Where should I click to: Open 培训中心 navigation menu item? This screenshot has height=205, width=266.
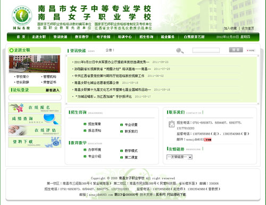coord(125,37)
